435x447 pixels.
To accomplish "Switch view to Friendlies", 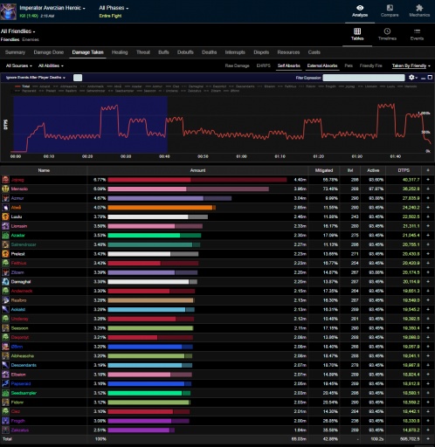I will (x=10, y=39).
